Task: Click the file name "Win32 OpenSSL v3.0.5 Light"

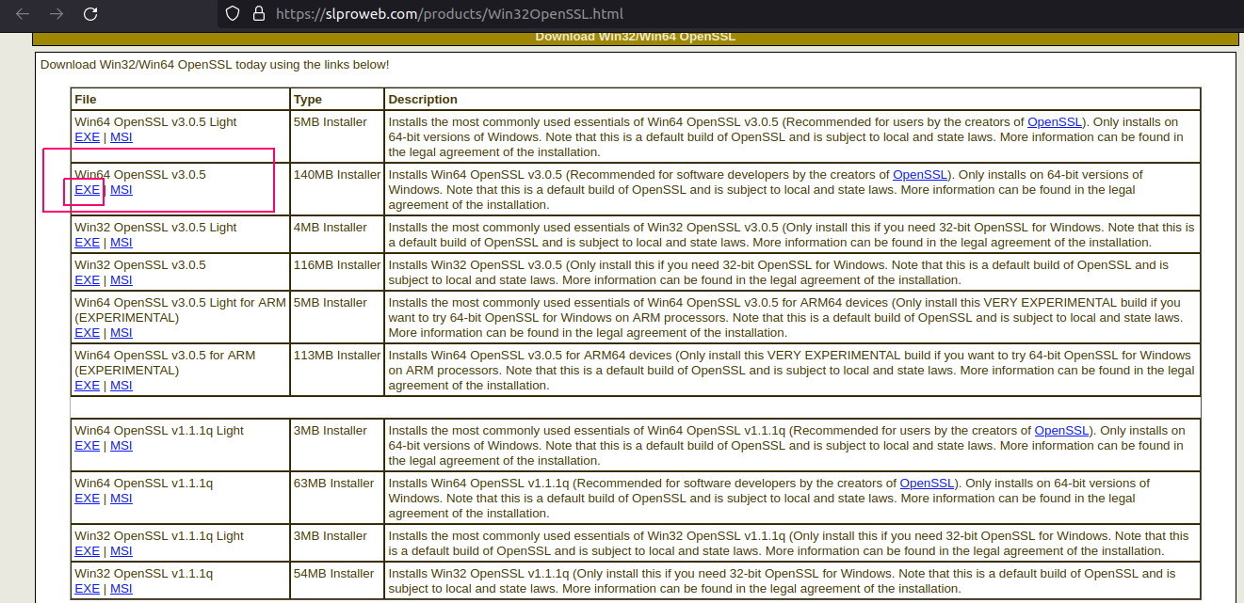Action: pyautogui.click(x=155, y=228)
